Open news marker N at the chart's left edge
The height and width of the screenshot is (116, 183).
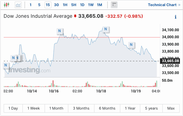(x=6, y=65)
